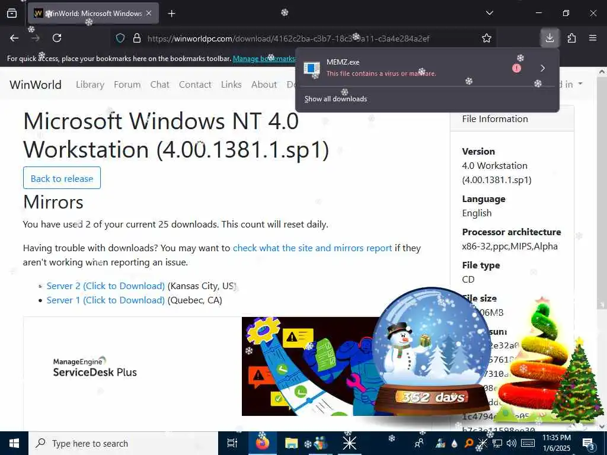The image size is (607, 455).
Task: Click the WinWorld site logo text
Action: pyautogui.click(x=36, y=84)
